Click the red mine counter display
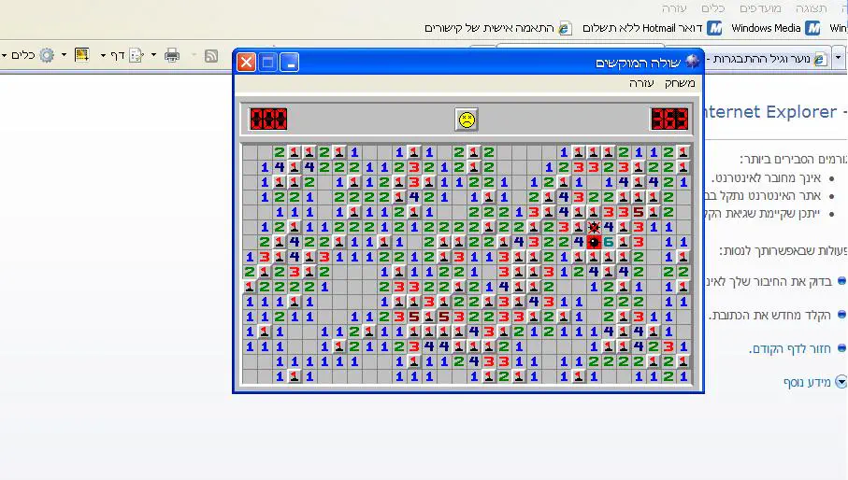Screen dimensions: 848x480 pos(267,119)
